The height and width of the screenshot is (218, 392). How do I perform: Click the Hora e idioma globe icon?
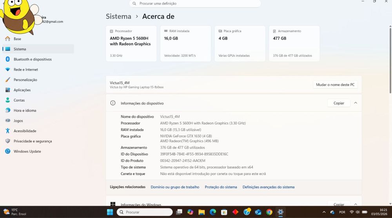pyautogui.click(x=8, y=110)
